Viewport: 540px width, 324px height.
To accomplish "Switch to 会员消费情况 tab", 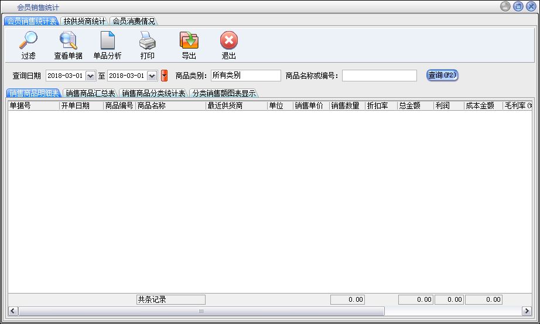I will [134, 21].
